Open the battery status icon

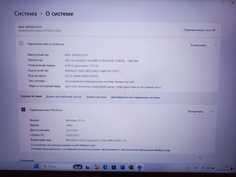tap(213, 168)
